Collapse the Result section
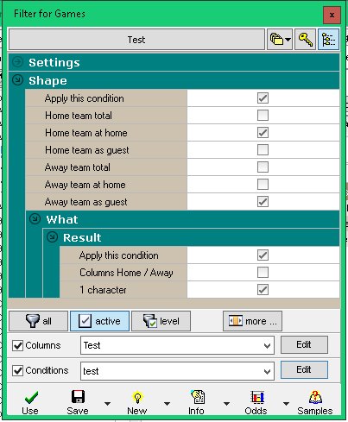 click(52, 237)
